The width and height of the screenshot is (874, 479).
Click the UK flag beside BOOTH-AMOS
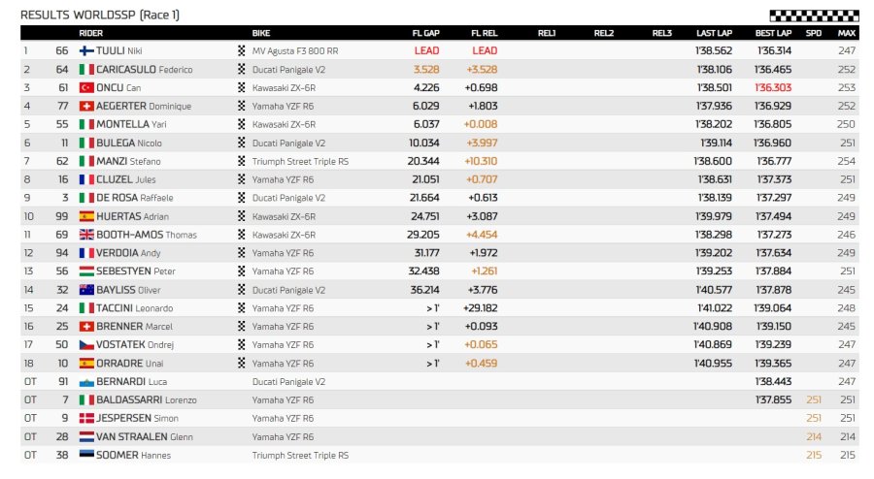tap(86, 235)
